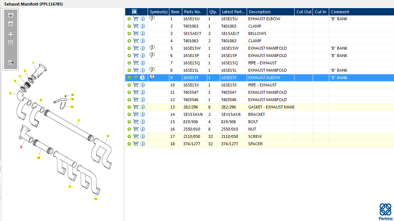Zoom in on the exhaust manifold diagram
The image size is (394, 221).
(11, 15)
